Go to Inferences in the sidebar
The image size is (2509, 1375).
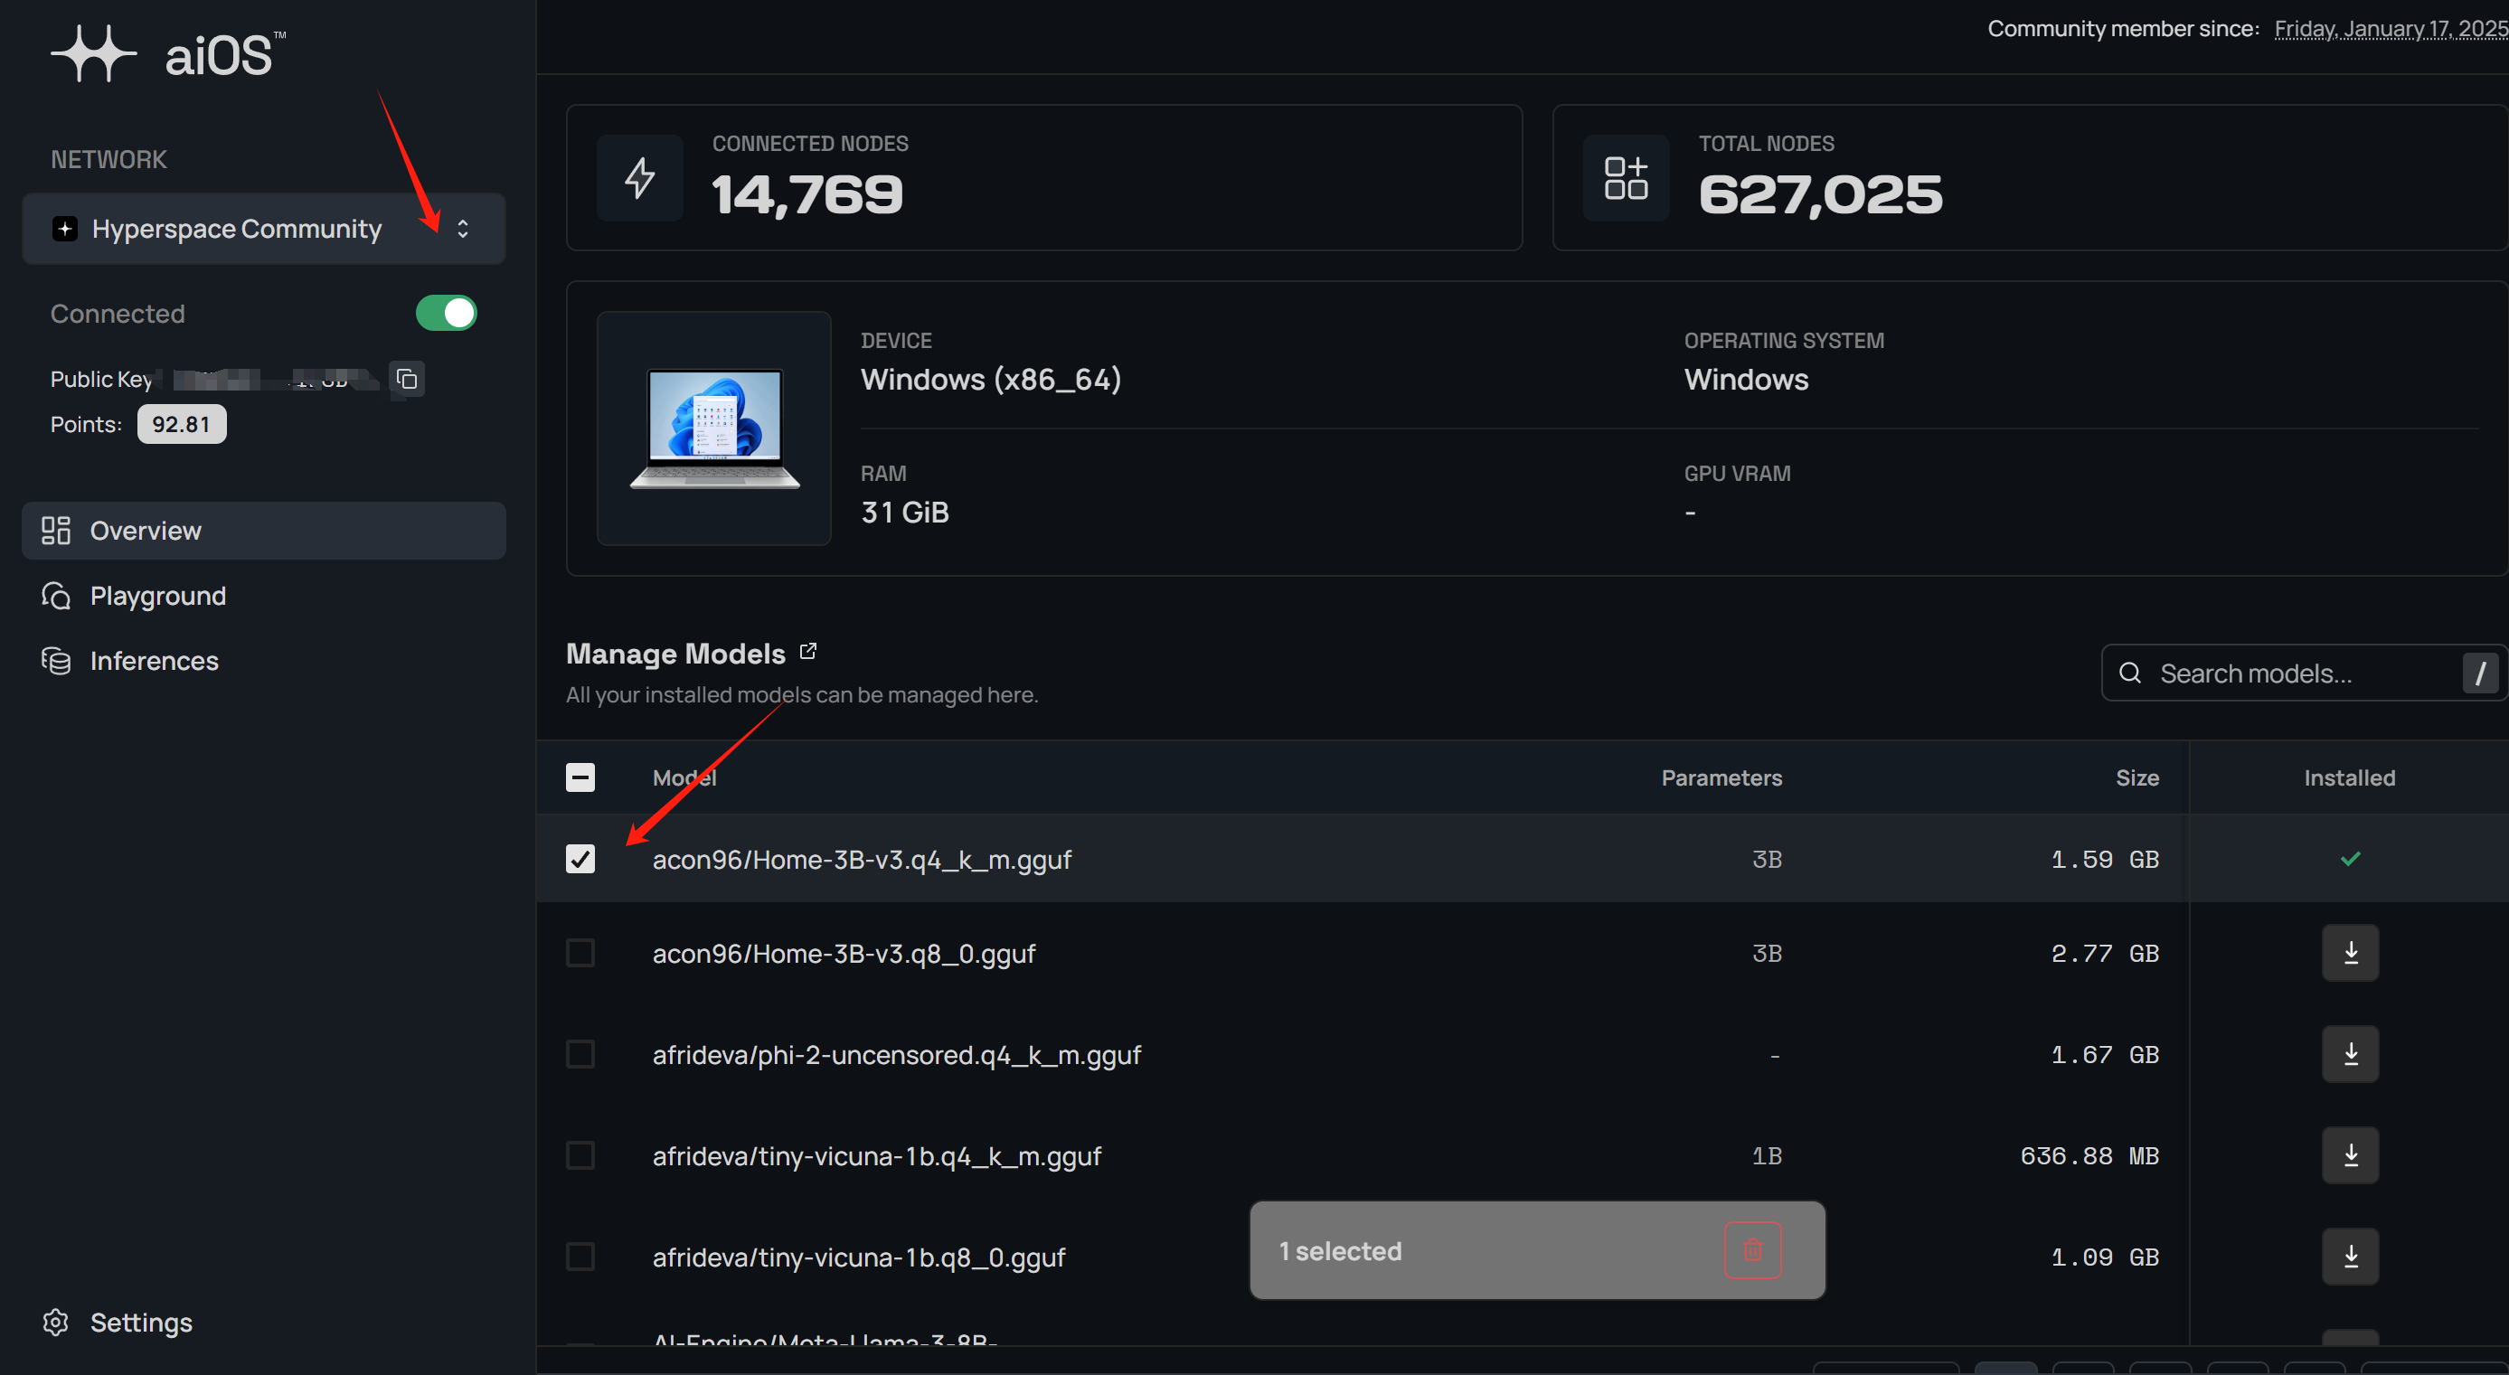click(x=154, y=661)
